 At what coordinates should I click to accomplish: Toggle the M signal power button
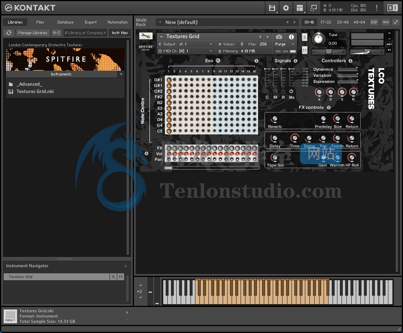275,91
